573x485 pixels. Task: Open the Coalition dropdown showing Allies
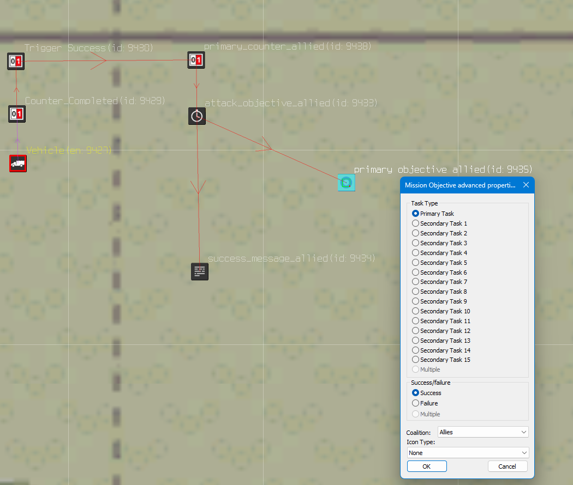click(x=483, y=432)
